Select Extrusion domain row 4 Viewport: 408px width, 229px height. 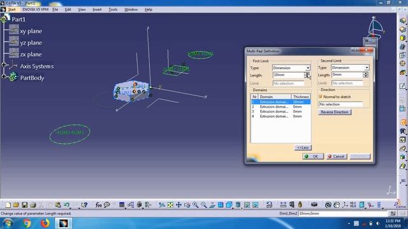coord(280,116)
